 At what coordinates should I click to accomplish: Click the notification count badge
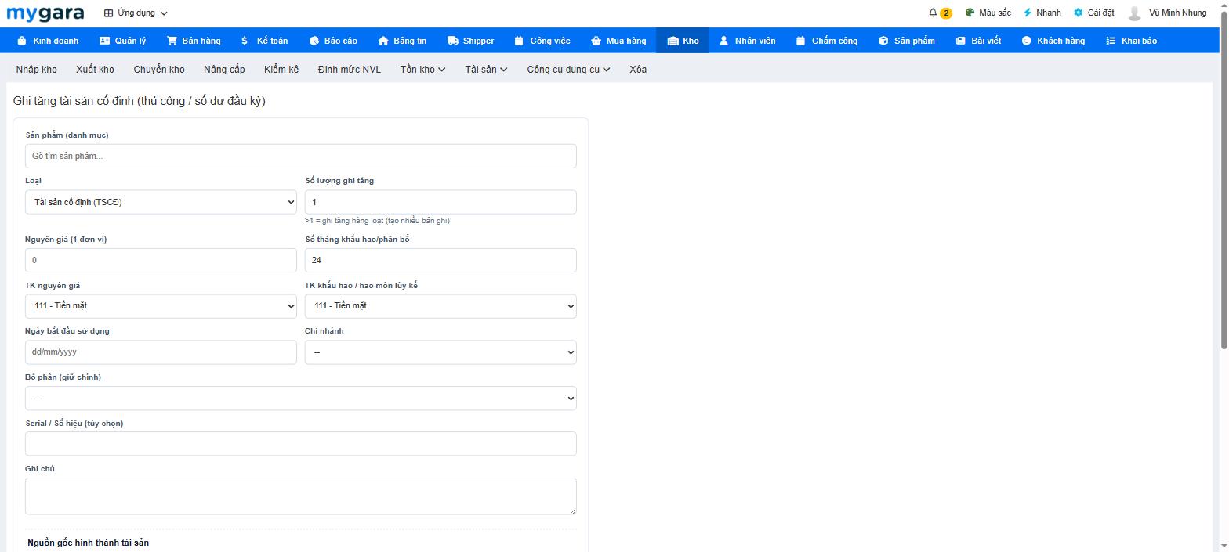point(946,13)
